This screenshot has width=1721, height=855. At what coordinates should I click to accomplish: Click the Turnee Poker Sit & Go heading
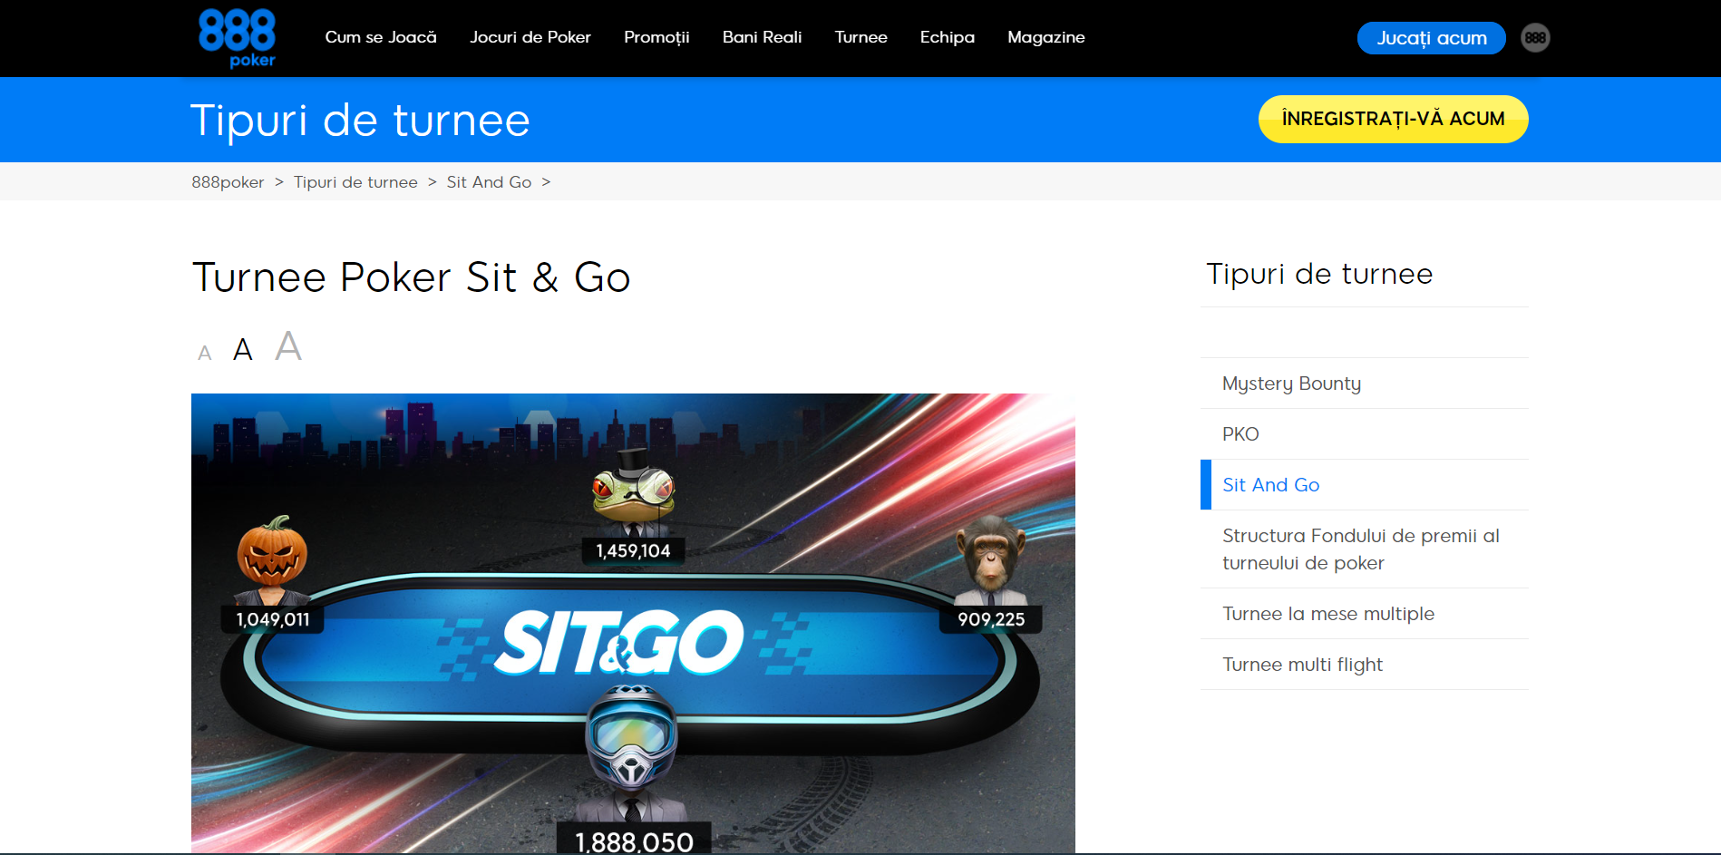(x=411, y=277)
